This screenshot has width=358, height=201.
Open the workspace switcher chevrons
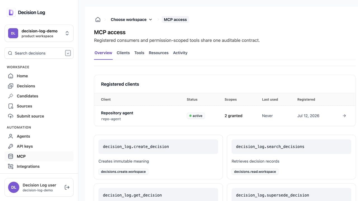click(67, 33)
